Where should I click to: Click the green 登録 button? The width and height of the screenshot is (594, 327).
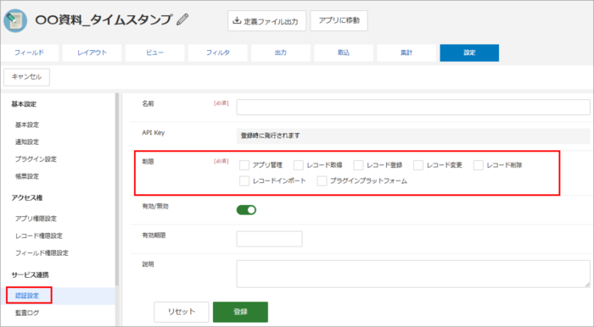240,312
